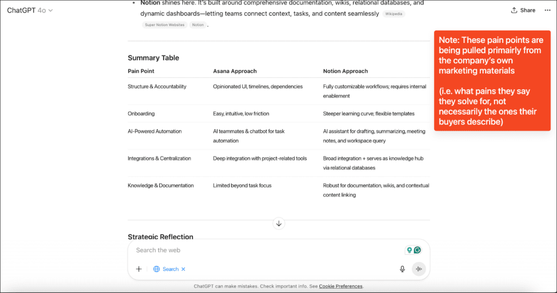This screenshot has width=557, height=293.
Task: Click the globe icon in Search chip
Action: (157, 269)
